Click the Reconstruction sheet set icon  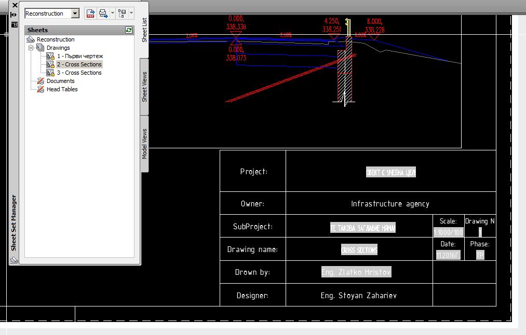(x=31, y=39)
